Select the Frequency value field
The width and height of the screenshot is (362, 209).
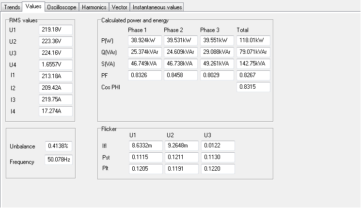(x=59, y=160)
